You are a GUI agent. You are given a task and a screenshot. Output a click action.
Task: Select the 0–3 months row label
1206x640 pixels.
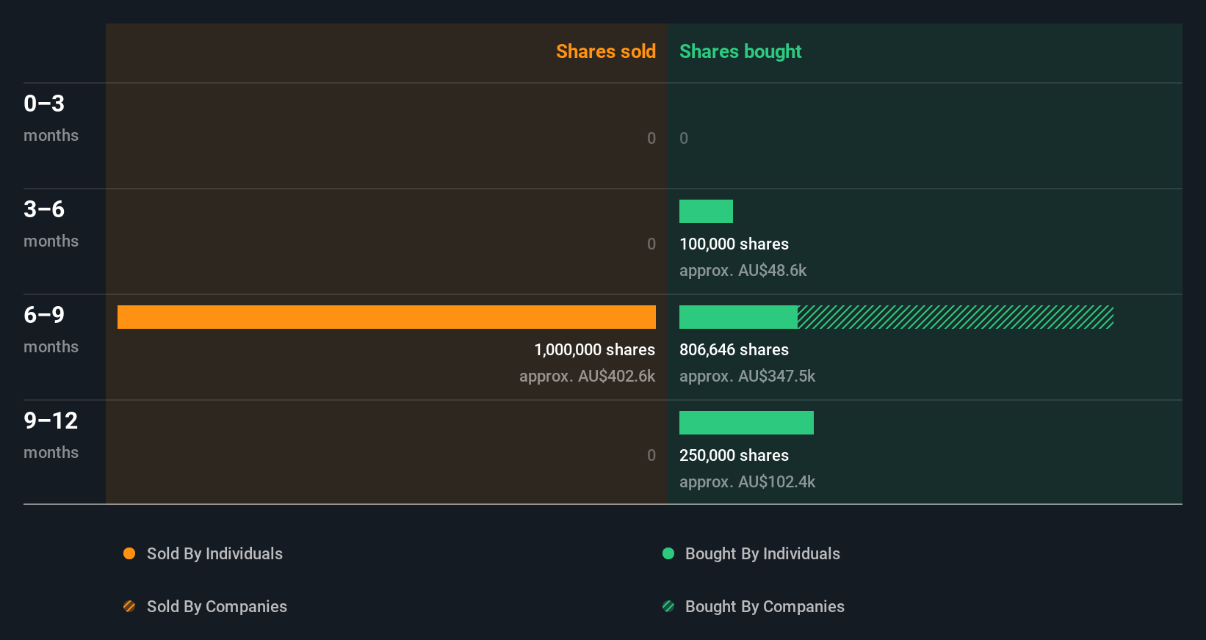pyautogui.click(x=51, y=118)
